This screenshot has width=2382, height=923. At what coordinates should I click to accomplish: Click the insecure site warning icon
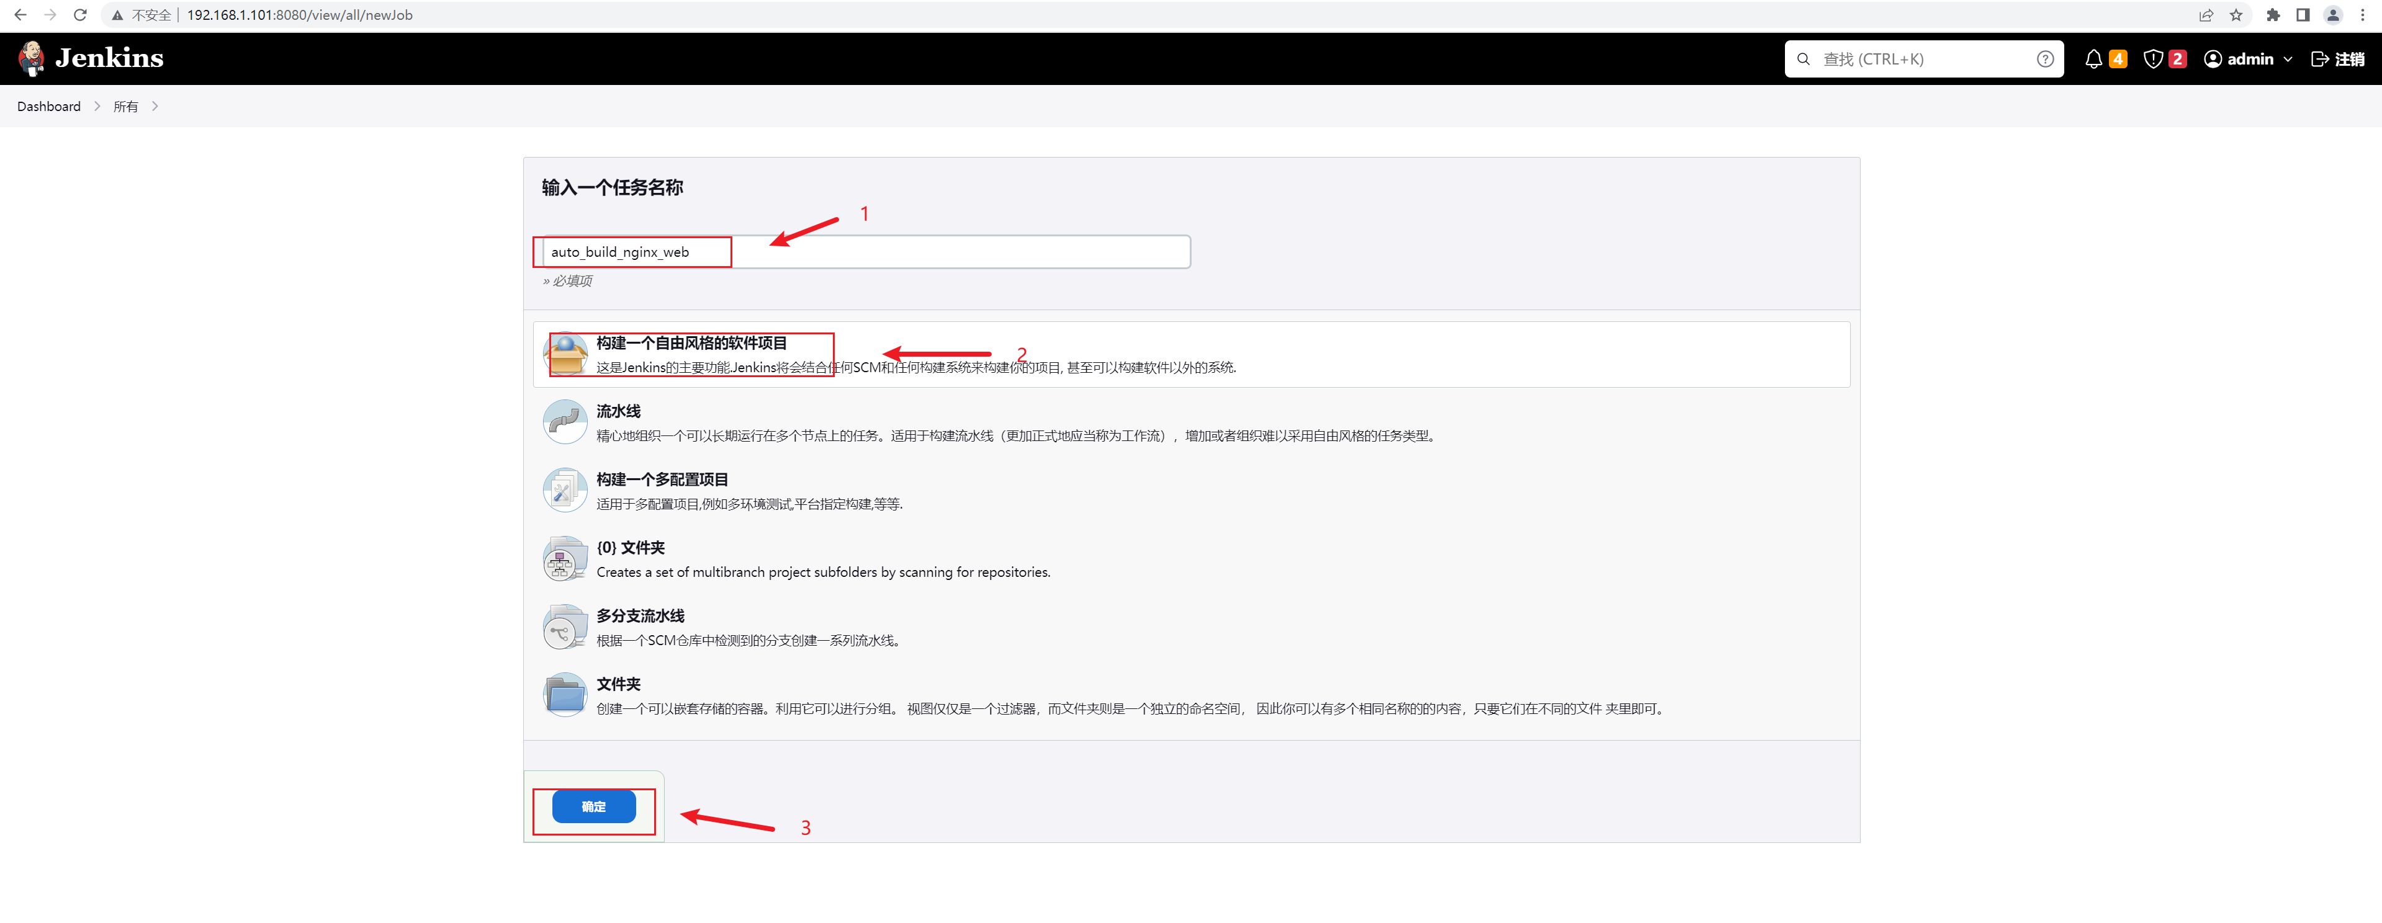click(x=117, y=16)
